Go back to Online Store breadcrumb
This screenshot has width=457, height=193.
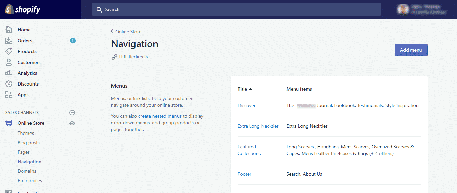(x=126, y=32)
